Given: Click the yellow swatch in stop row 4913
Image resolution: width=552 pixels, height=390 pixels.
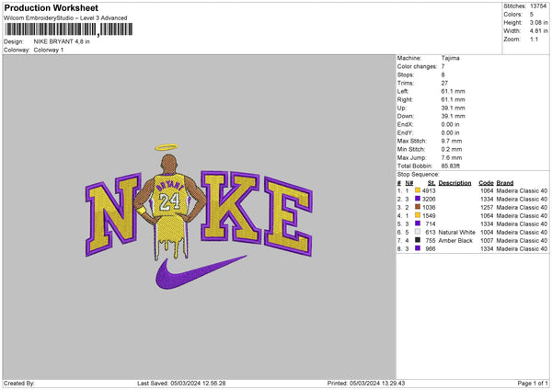Looking at the screenshot, I should click(x=418, y=190).
